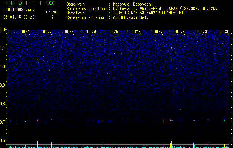Click the 0.7 frequency axis label
Image resolution: width=233 pixels, height=148 pixels.
pos(3,122)
